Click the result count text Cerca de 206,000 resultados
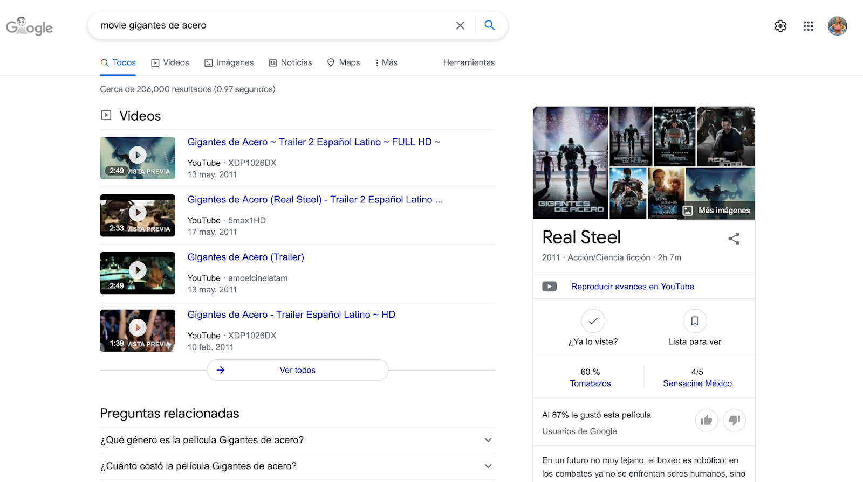Viewport: 863px width, 482px height. pyautogui.click(x=188, y=89)
